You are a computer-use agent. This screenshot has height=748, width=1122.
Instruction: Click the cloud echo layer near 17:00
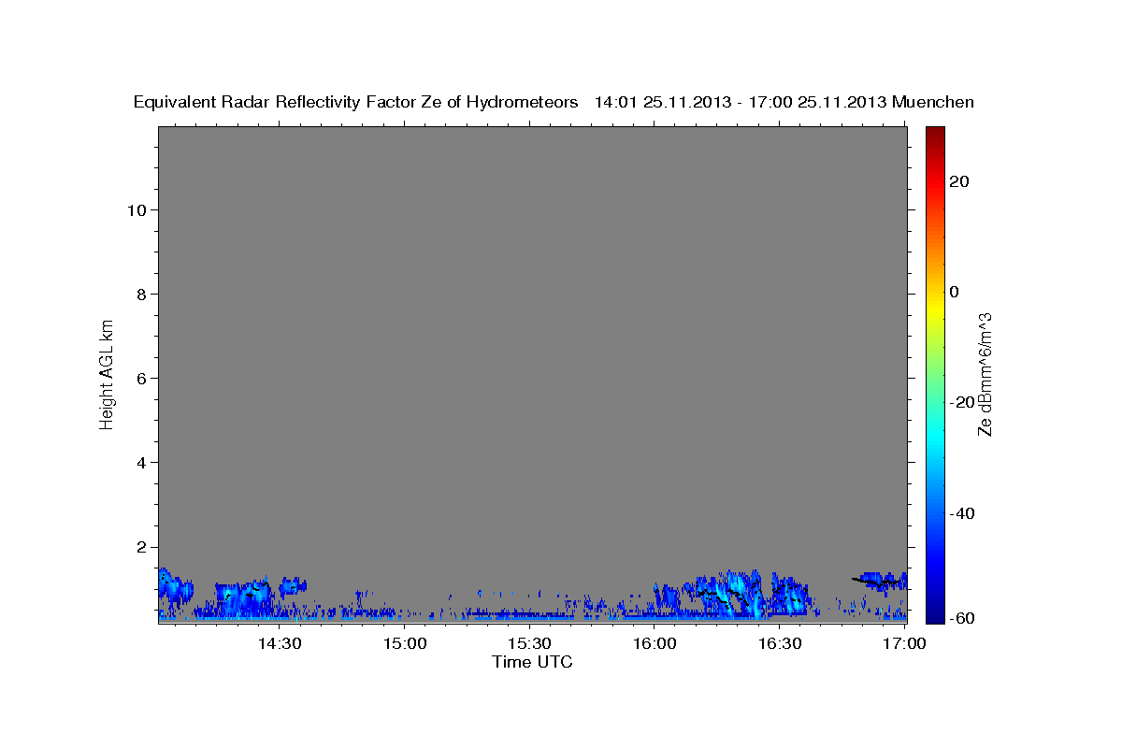point(881,581)
